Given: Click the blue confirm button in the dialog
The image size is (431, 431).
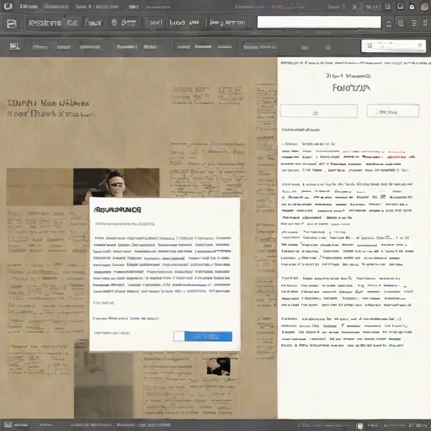Looking at the screenshot, I should pyautogui.click(x=208, y=337).
